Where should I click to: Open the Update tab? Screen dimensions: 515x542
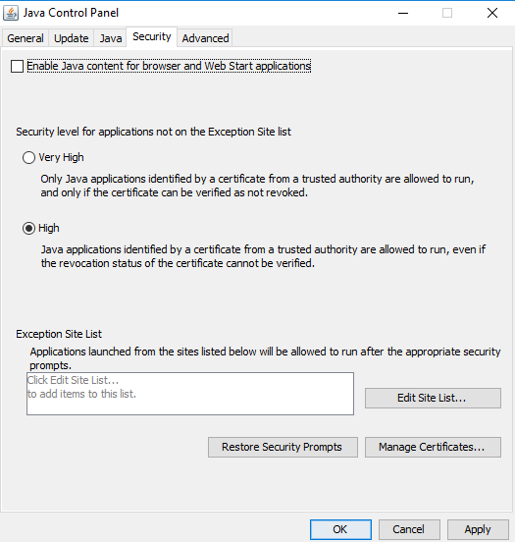click(x=72, y=38)
